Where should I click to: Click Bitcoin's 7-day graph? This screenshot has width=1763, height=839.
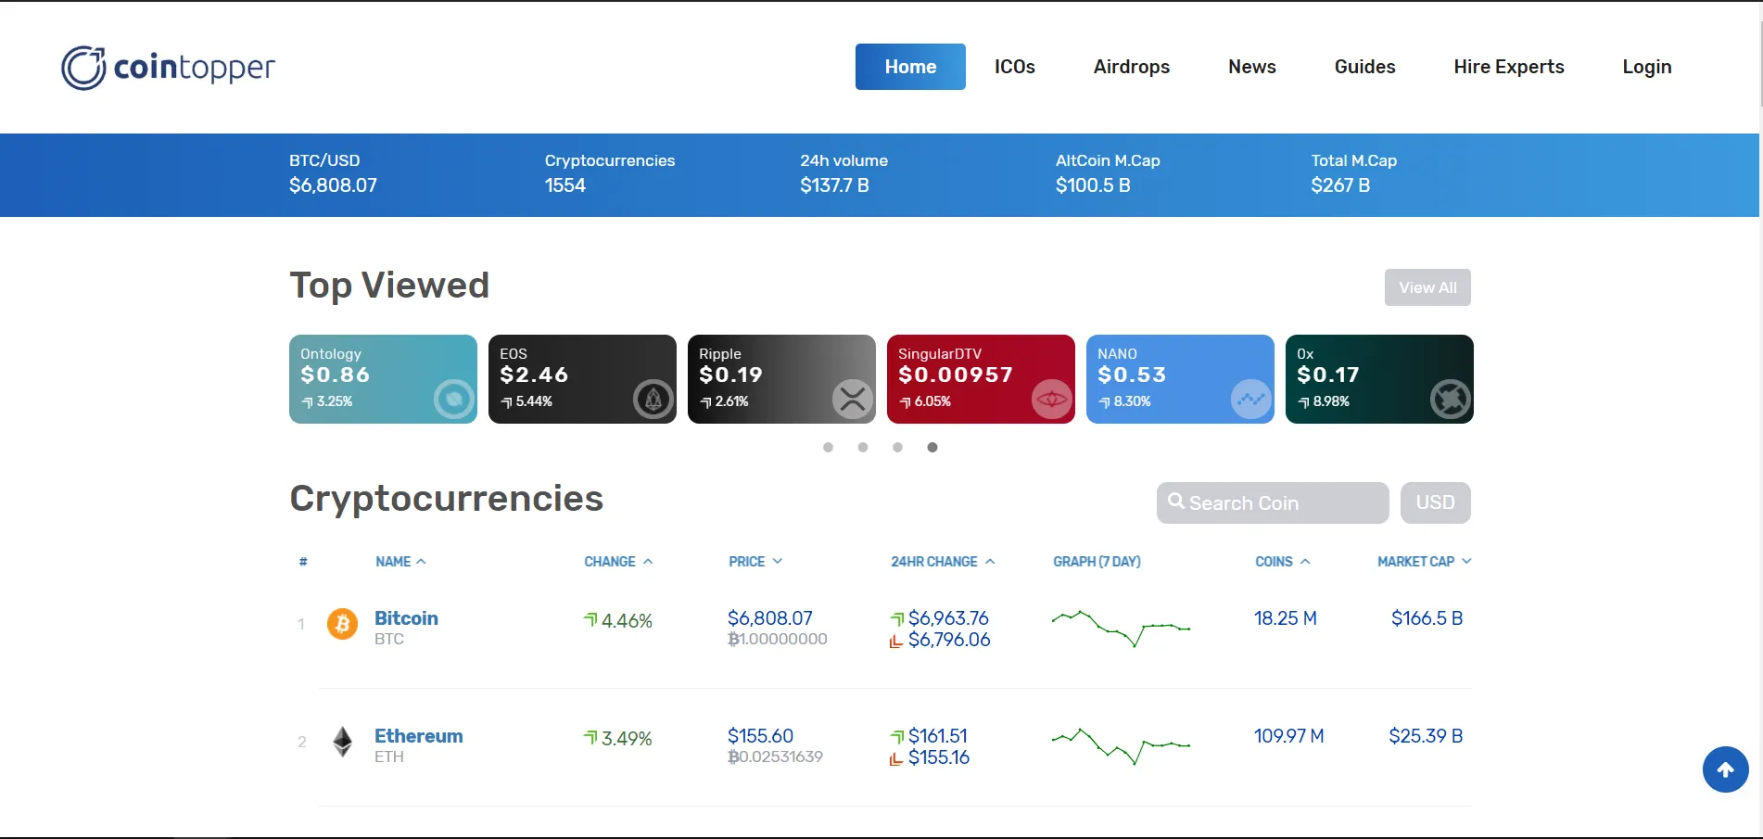click(x=1122, y=628)
